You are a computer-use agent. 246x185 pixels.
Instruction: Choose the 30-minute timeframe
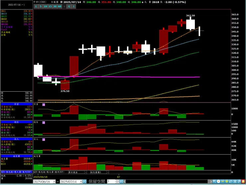[55, 6]
